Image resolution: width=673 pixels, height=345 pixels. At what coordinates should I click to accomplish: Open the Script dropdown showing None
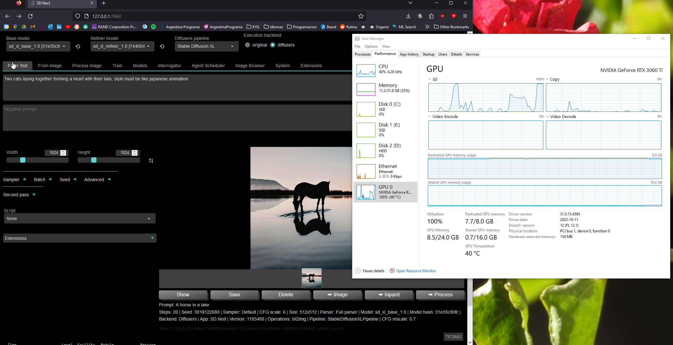[79, 218]
